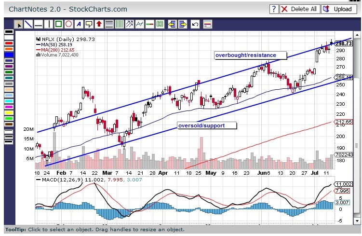Pick the purple color swatch
The height and width of the screenshot is (236, 362).
pos(9,66)
